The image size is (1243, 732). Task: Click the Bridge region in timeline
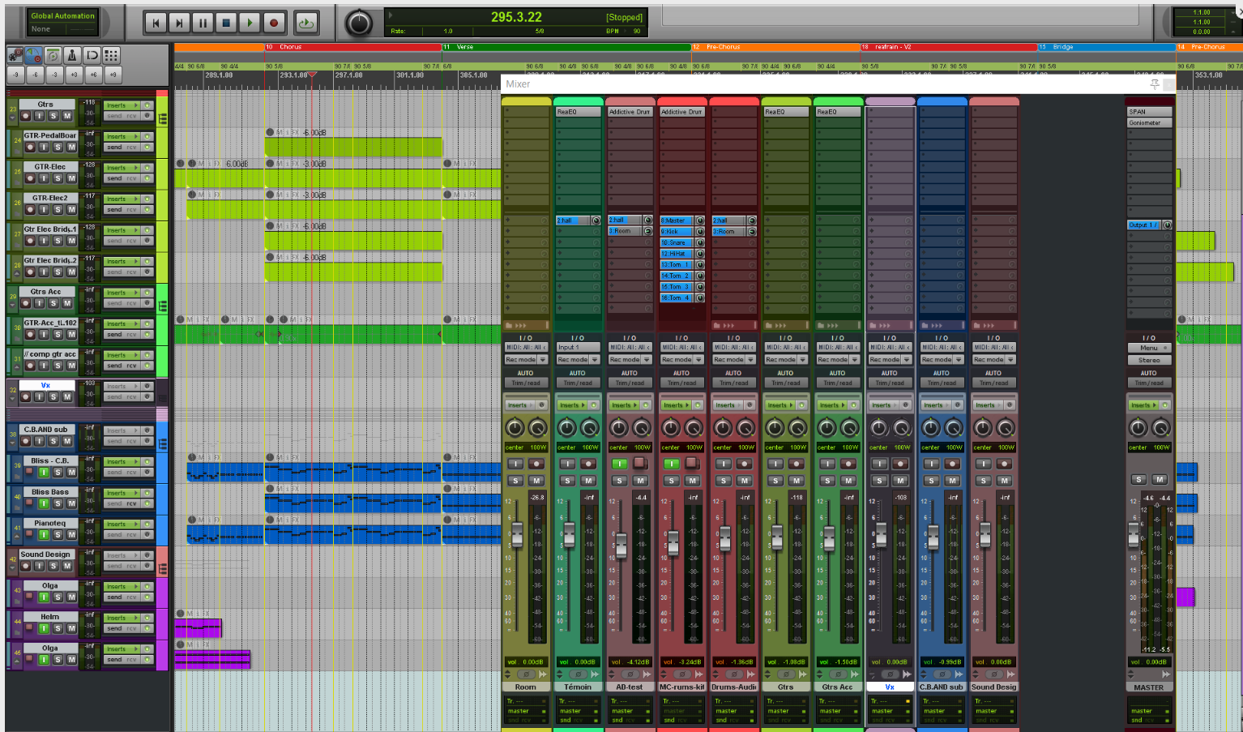click(x=1106, y=47)
